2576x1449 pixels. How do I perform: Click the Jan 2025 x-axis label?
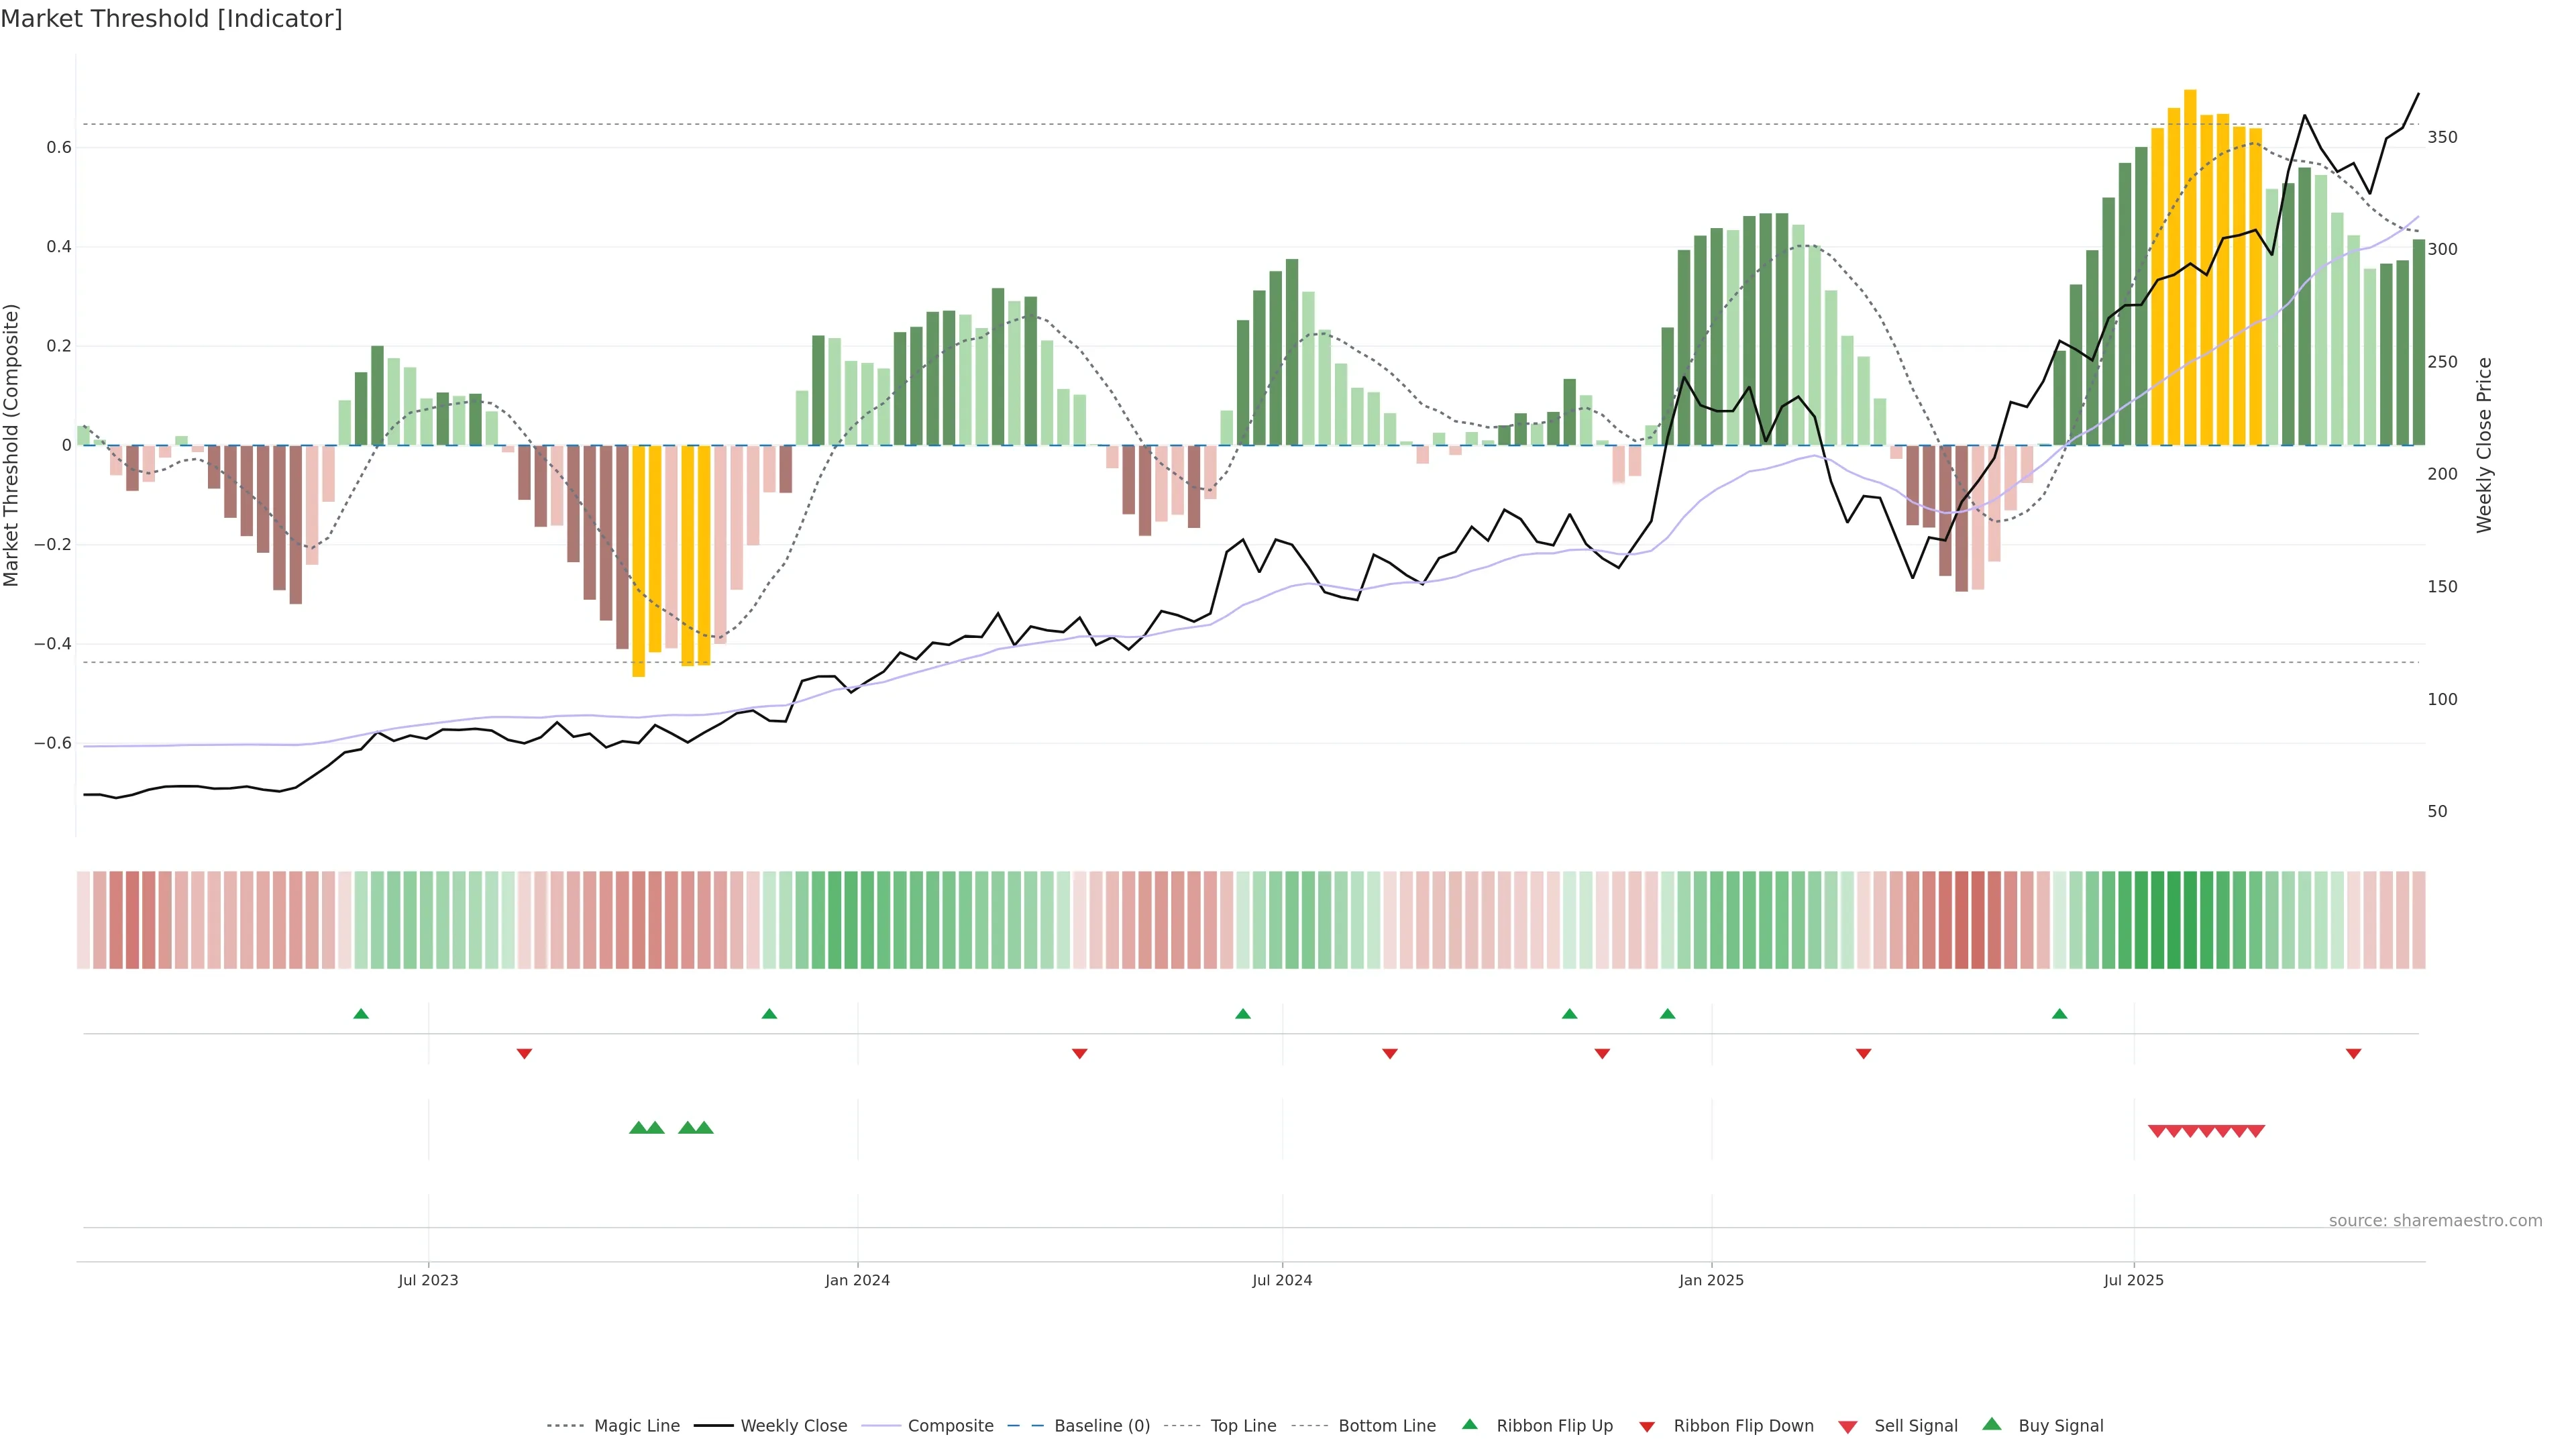[x=1711, y=1280]
